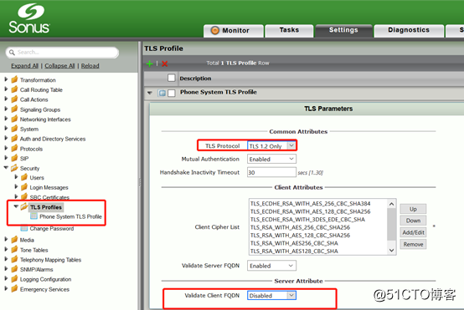Click the profile row details icon
The height and width of the screenshot is (310, 464).
pyautogui.click(x=162, y=93)
